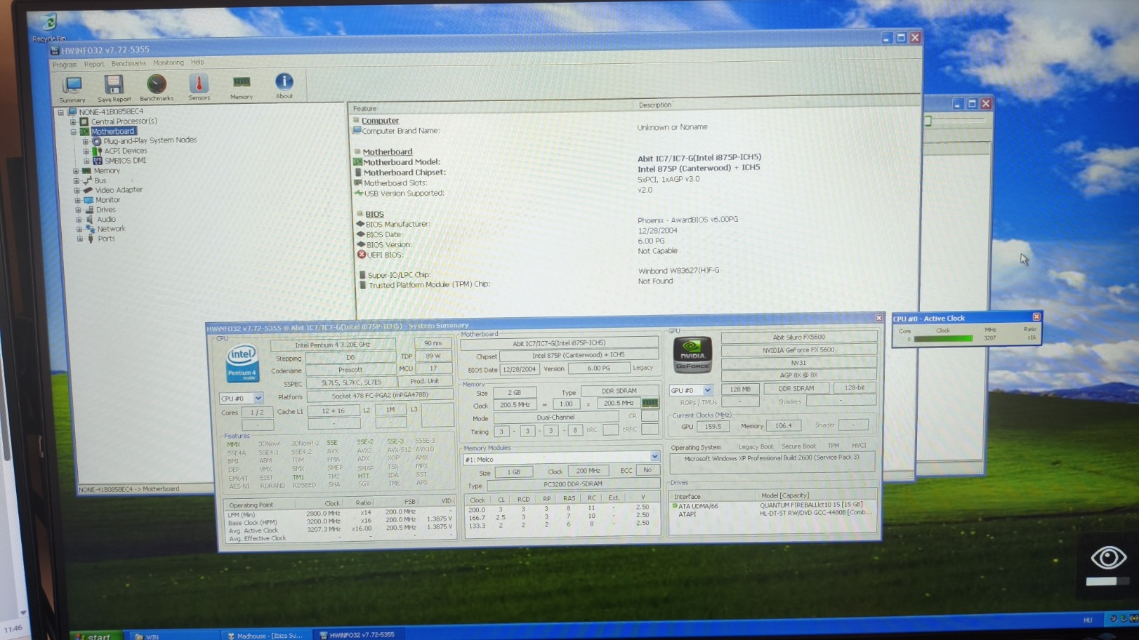Expand the Bus tree node
The image size is (1139, 640).
tap(77, 181)
